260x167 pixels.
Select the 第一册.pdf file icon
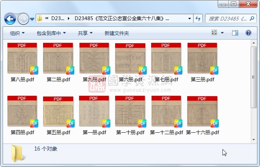(94, 111)
